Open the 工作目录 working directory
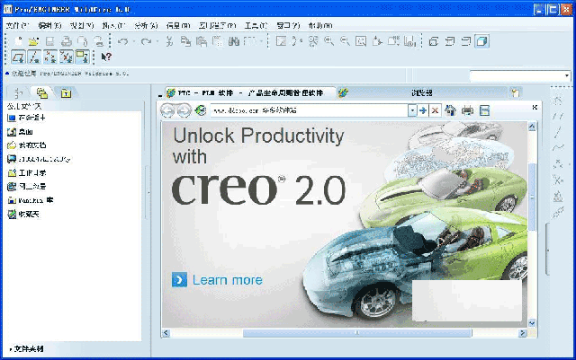Screen dimensions: 576x360 pyautogui.click(x=27, y=172)
